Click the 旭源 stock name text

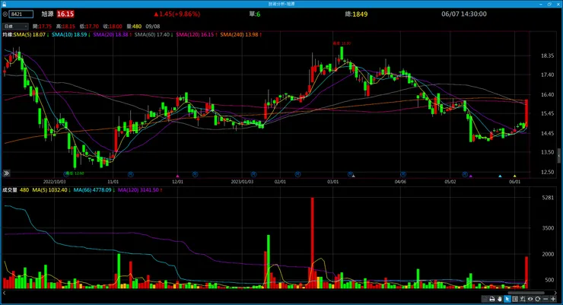pyautogui.click(x=47, y=14)
